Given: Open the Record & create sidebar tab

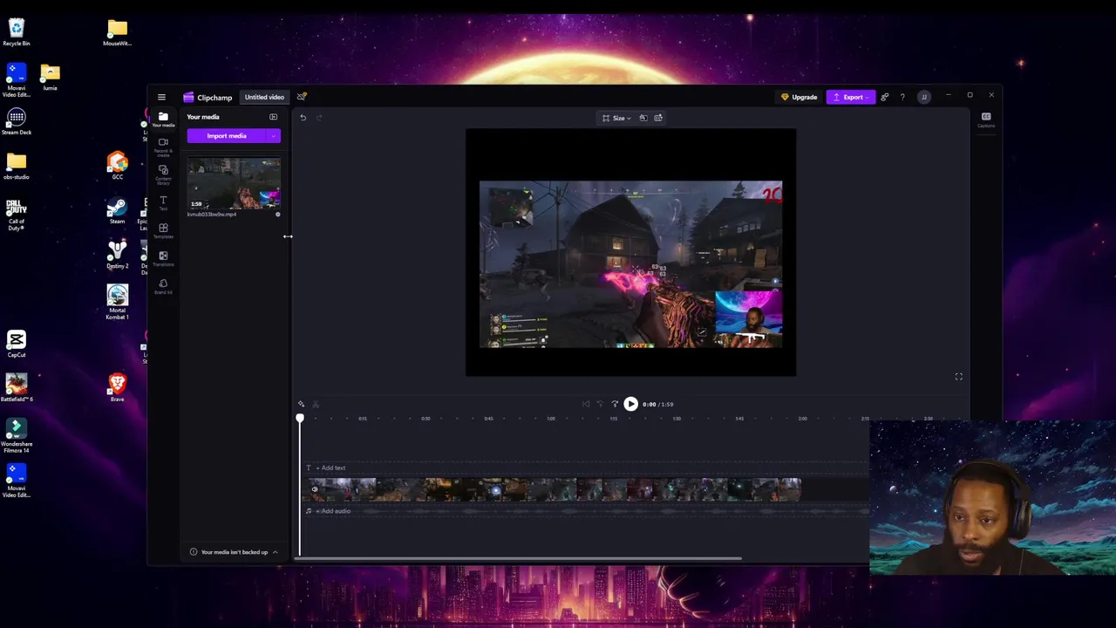Looking at the screenshot, I should coord(163,147).
